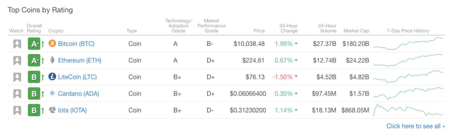The height and width of the screenshot is (134, 451).
Task: Sort table by Price column header
Action: coord(259,31)
